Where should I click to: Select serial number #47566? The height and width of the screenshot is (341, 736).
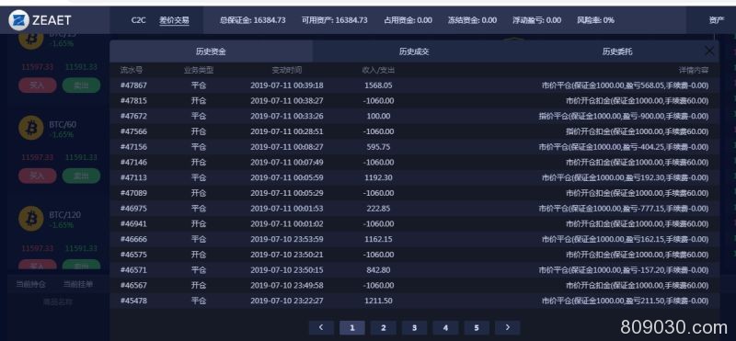133,131
